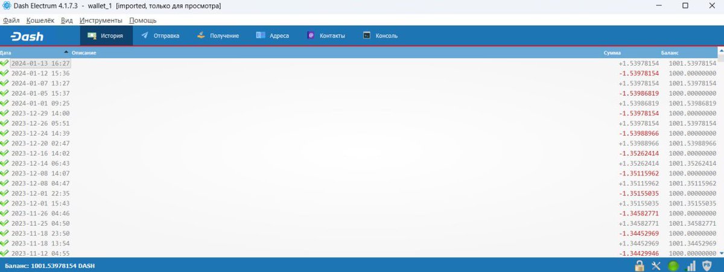Switch to the Получение tab
This screenshot has height=272, width=724.
coord(218,36)
